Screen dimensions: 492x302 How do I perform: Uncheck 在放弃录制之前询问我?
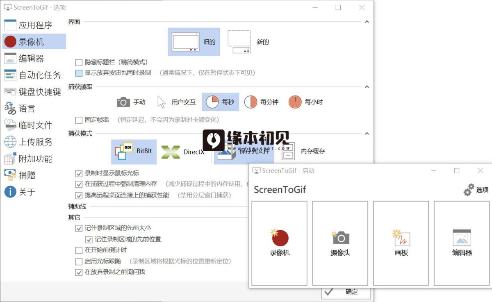coord(79,272)
